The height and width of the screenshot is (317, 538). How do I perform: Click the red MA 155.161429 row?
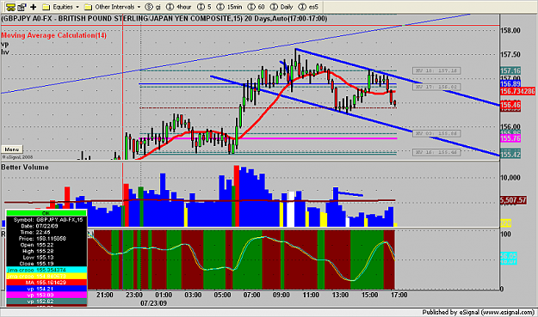pos(46,283)
